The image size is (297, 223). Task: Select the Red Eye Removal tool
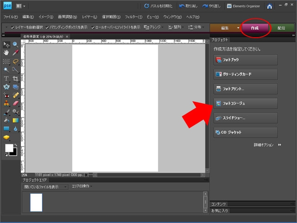tap(6, 95)
